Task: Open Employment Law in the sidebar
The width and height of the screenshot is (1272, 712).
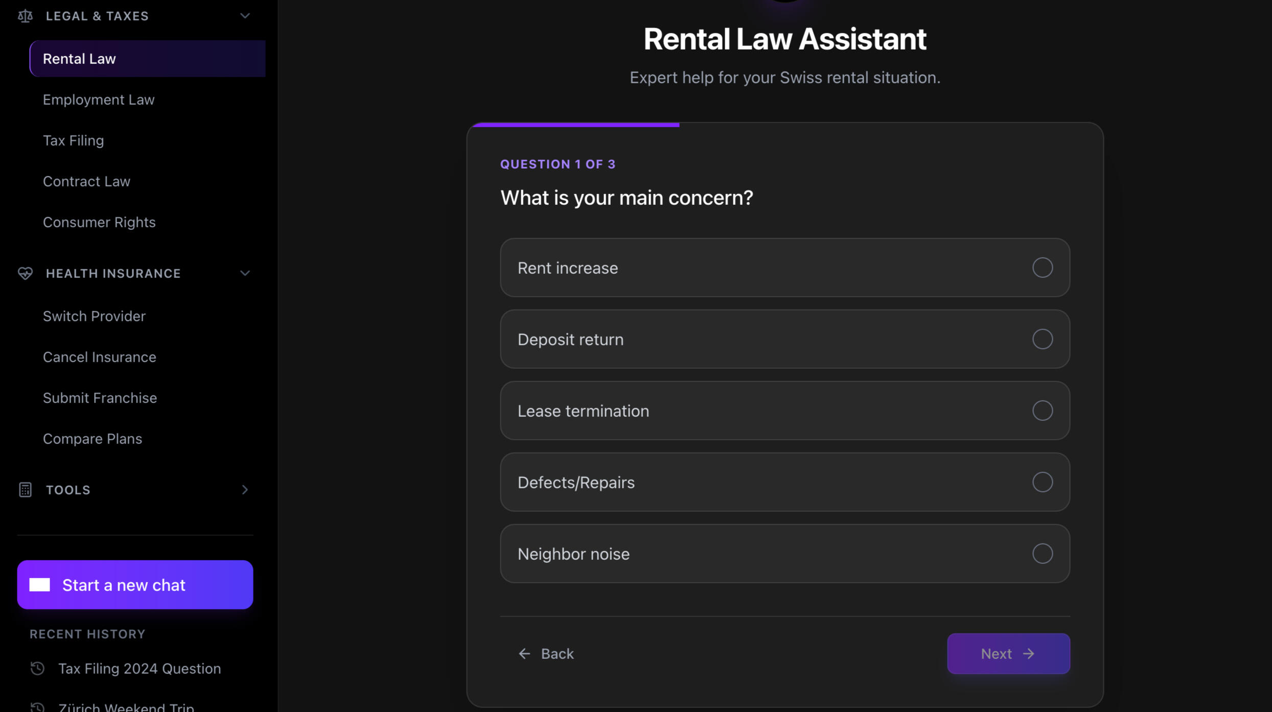Action: click(x=99, y=100)
